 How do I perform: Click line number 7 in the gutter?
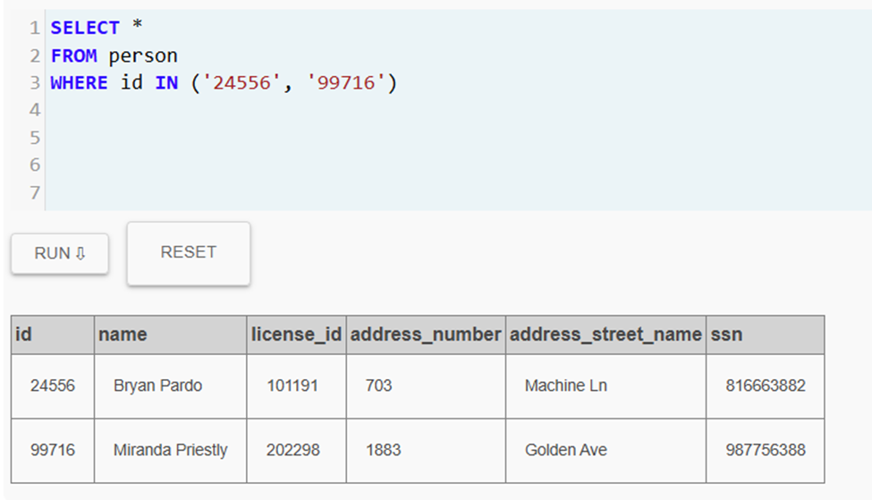pyautogui.click(x=35, y=193)
